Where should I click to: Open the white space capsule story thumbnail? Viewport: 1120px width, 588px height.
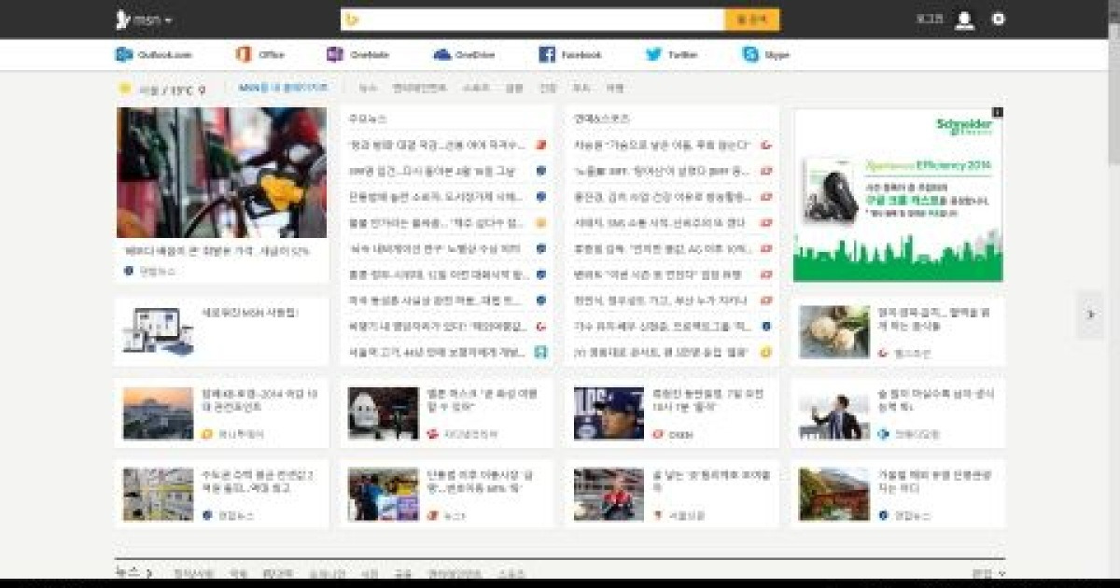[384, 413]
